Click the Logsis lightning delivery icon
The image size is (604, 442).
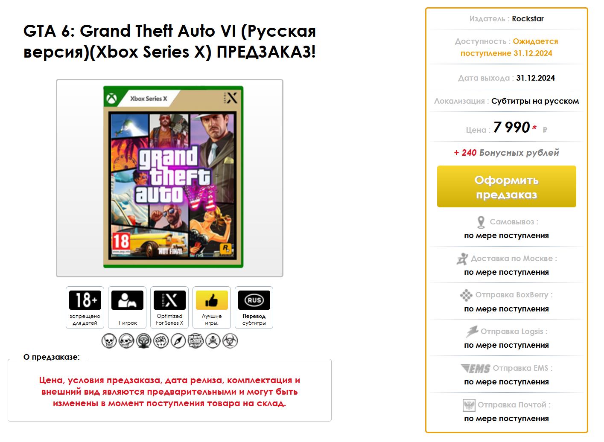(x=472, y=331)
